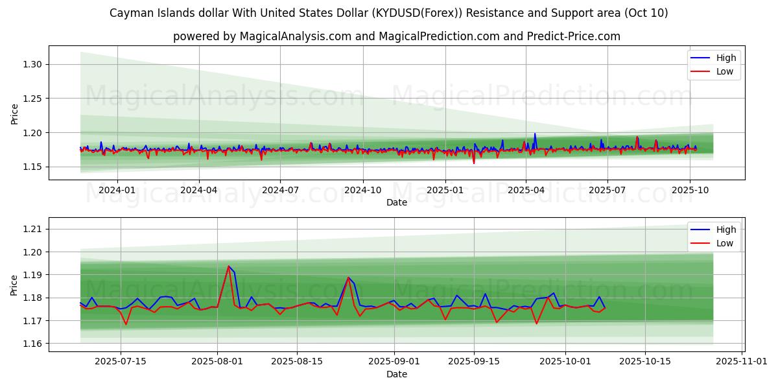Click the 2024-07 tick label on top chart
This screenshot has width=778, height=389.
click(280, 191)
